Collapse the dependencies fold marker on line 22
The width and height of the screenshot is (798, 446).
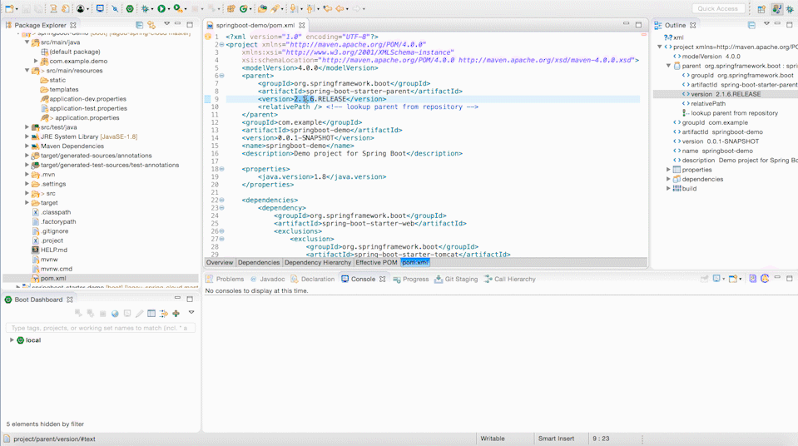click(221, 201)
